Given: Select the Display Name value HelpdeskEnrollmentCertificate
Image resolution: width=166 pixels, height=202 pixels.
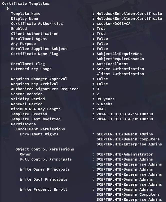Looking at the screenshot, I should (x=129, y=19).
